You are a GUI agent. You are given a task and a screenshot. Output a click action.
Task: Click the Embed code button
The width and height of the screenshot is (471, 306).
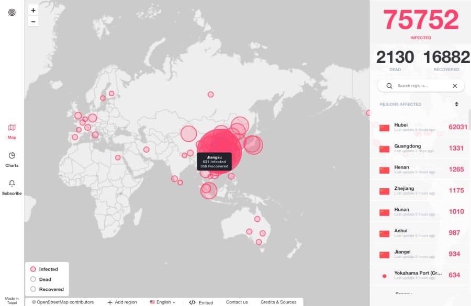tap(201, 302)
